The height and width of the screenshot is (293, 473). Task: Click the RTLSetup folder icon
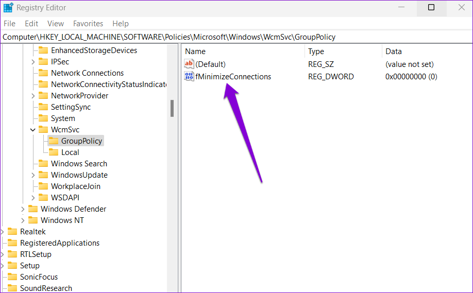12,254
